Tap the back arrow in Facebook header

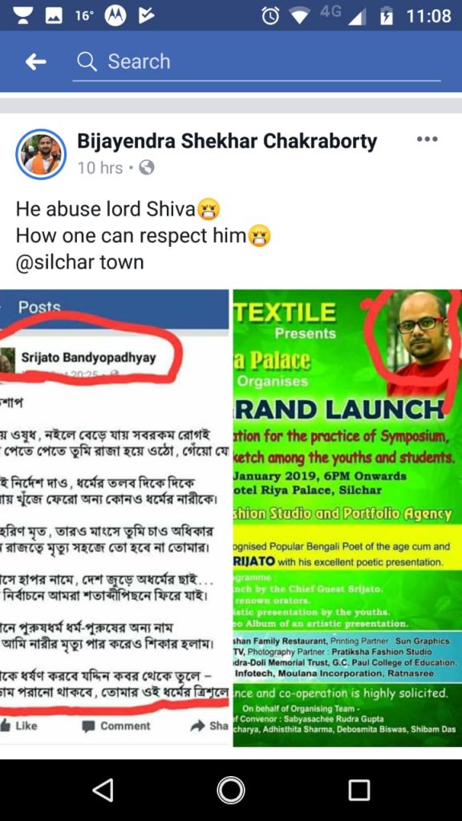(x=35, y=62)
